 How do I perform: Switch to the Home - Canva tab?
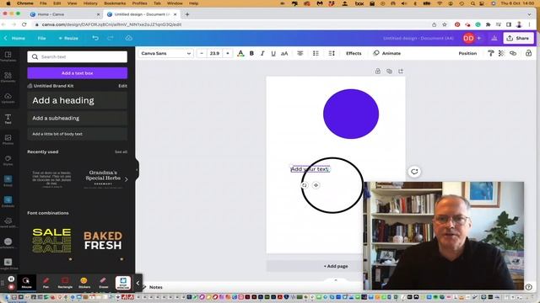click(65, 14)
